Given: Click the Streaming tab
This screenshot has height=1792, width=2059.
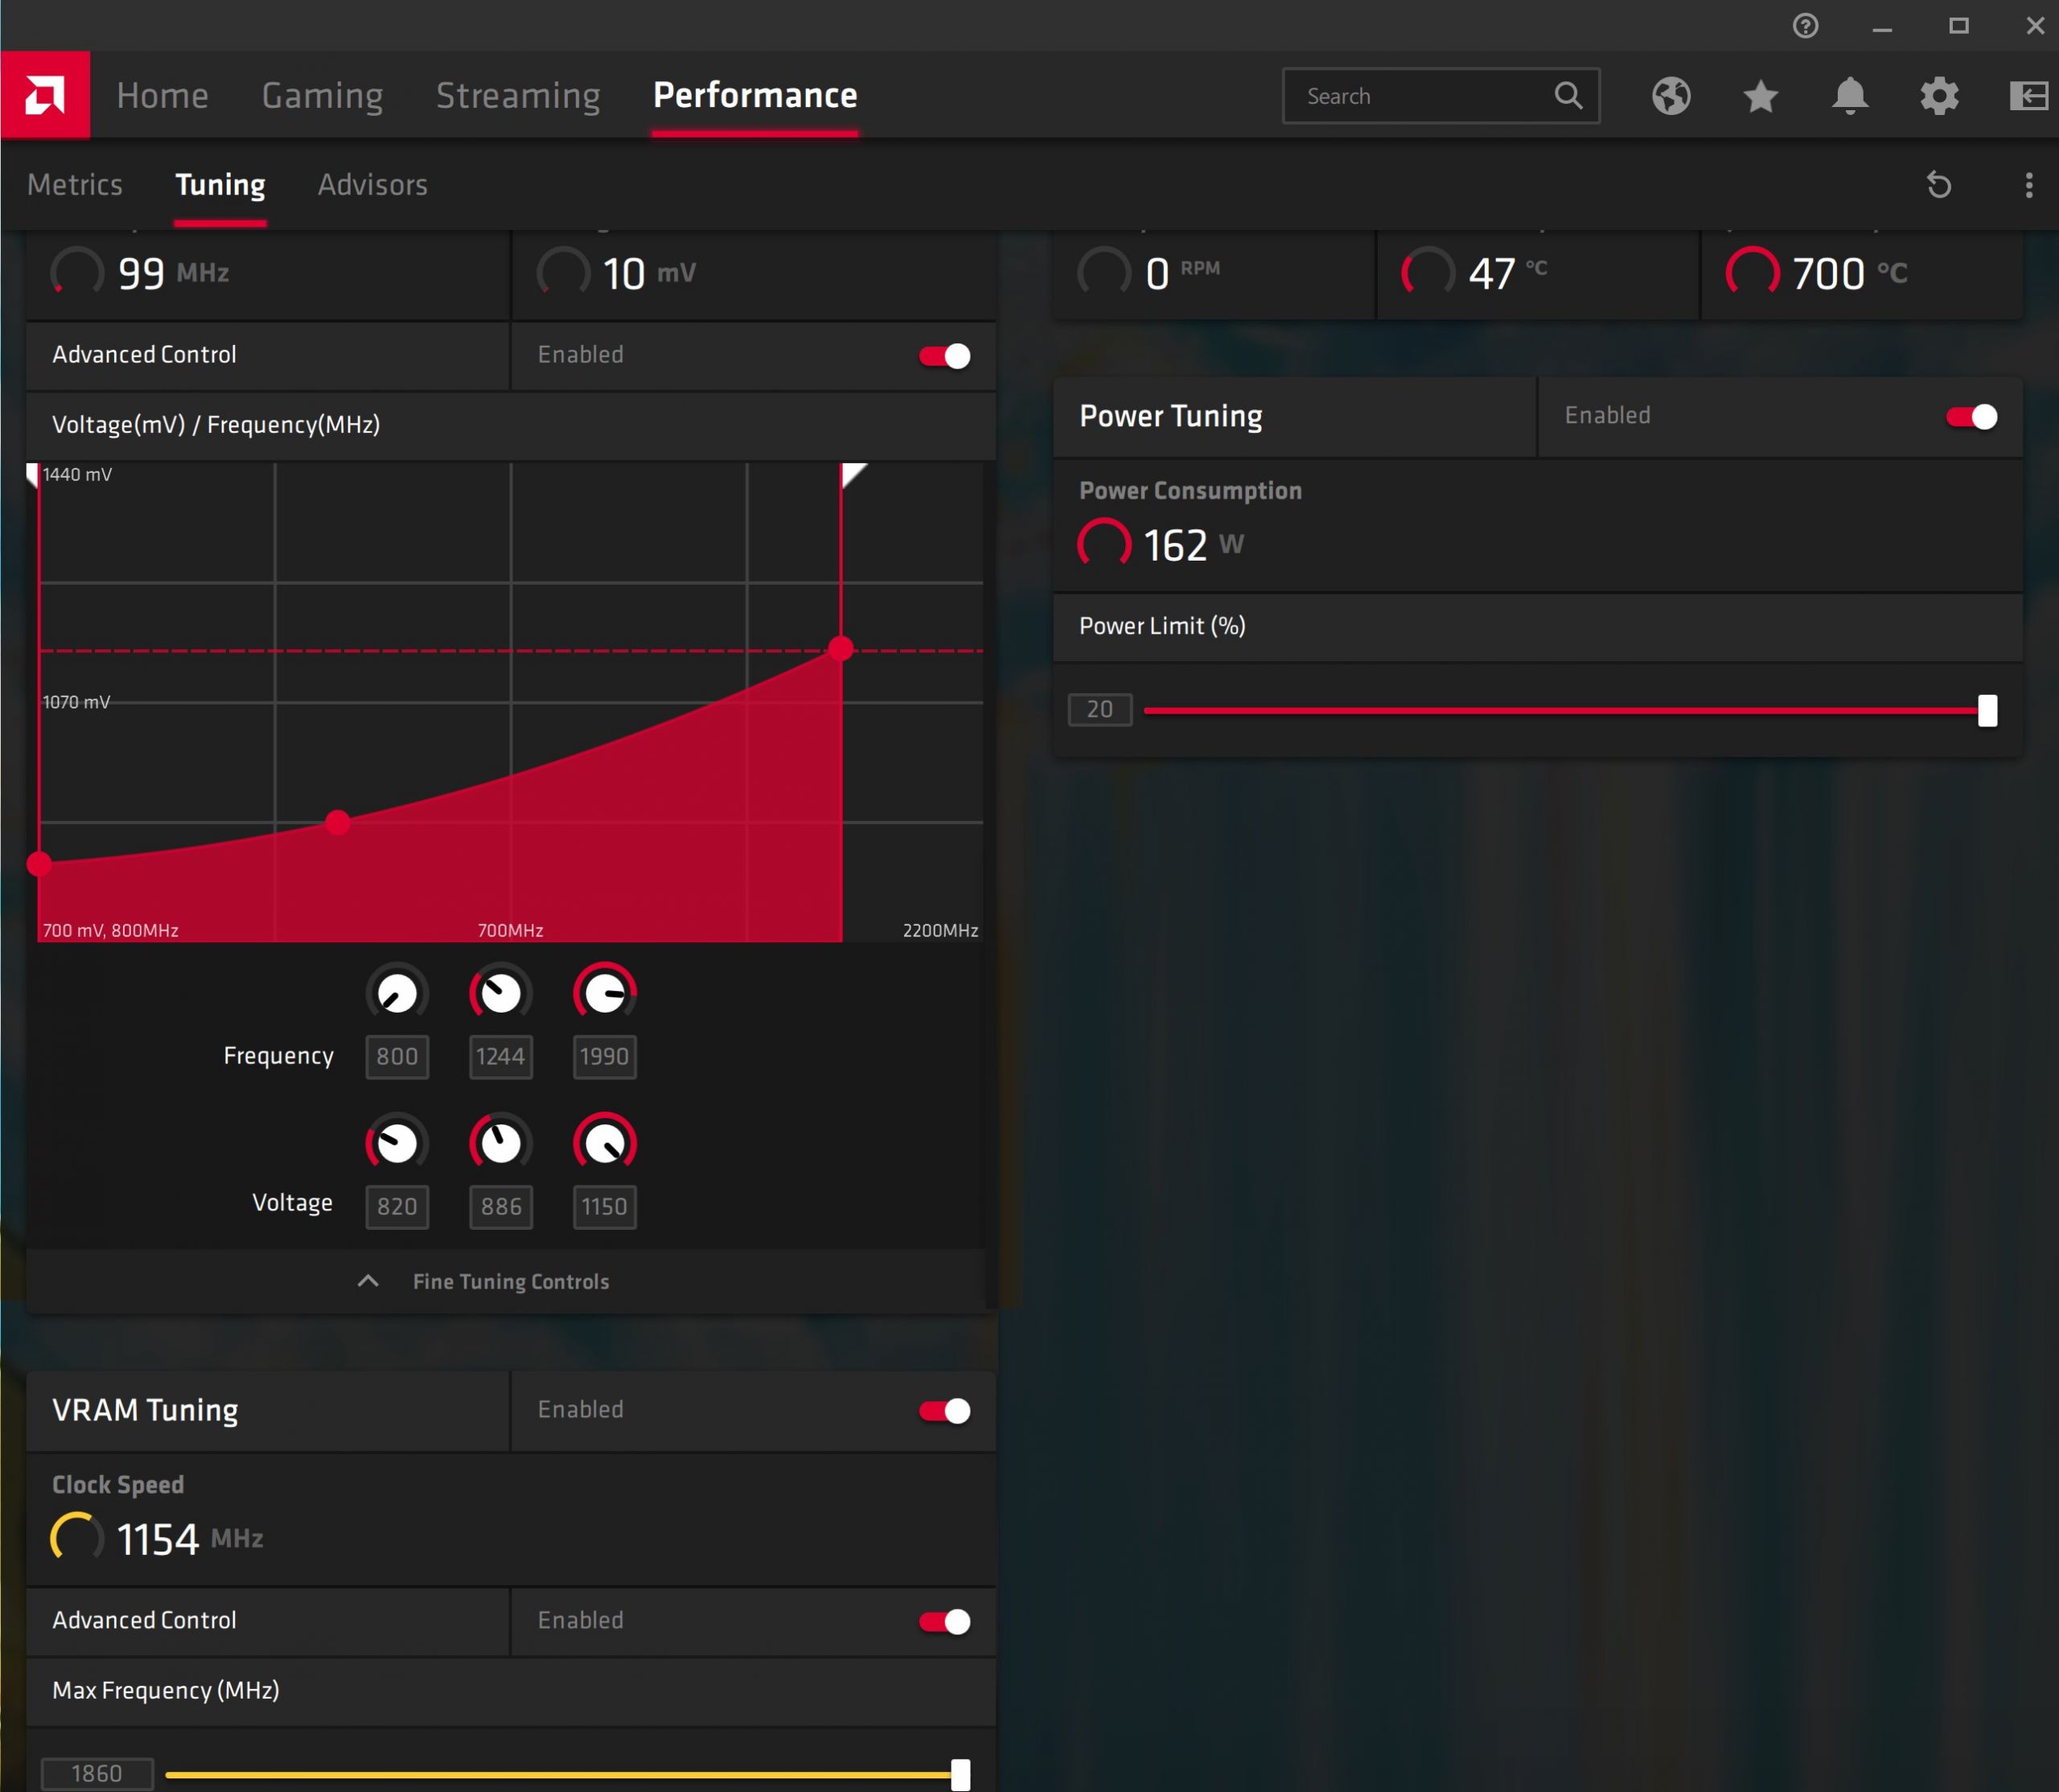Looking at the screenshot, I should 518,96.
